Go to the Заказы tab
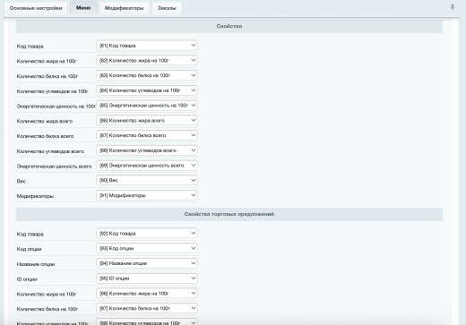Image resolution: width=466 pixels, height=325 pixels. tap(167, 8)
